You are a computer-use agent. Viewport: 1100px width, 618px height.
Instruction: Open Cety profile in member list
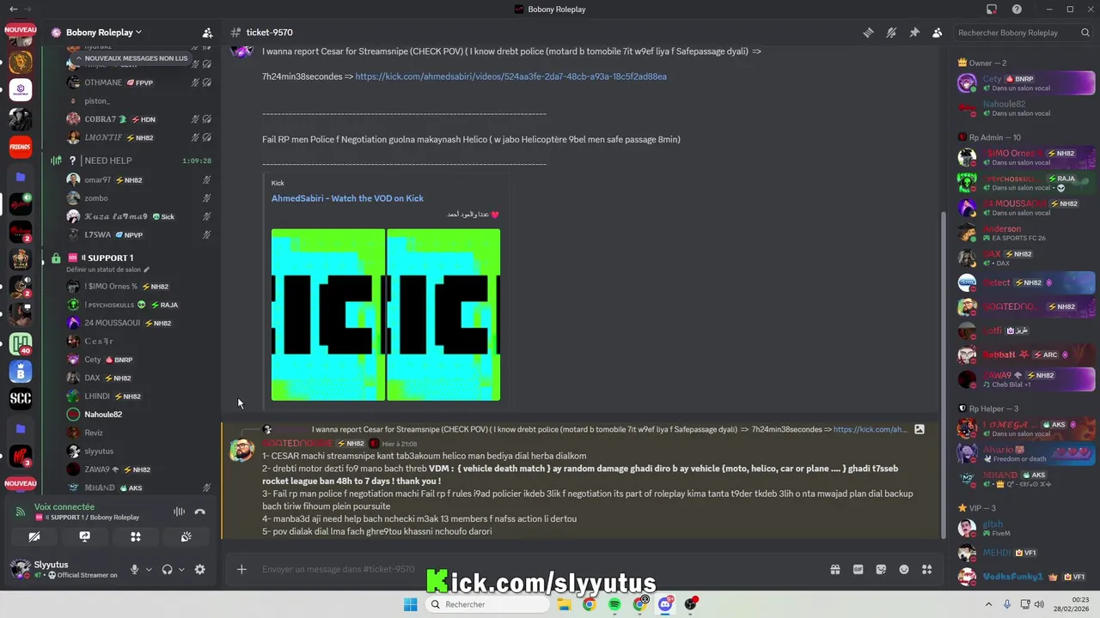[x=1026, y=83]
